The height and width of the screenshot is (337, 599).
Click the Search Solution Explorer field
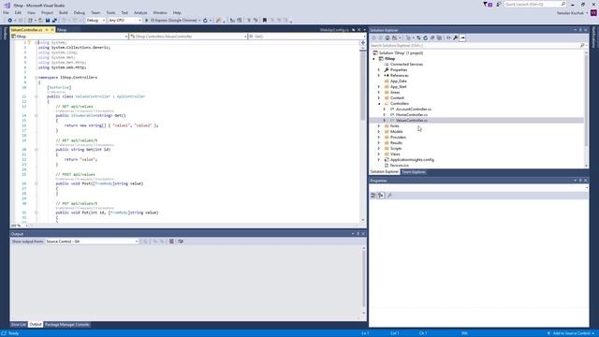[x=477, y=46]
